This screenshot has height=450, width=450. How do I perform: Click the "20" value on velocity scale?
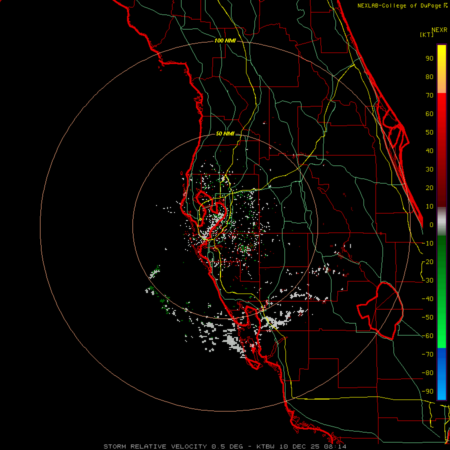[x=429, y=188]
